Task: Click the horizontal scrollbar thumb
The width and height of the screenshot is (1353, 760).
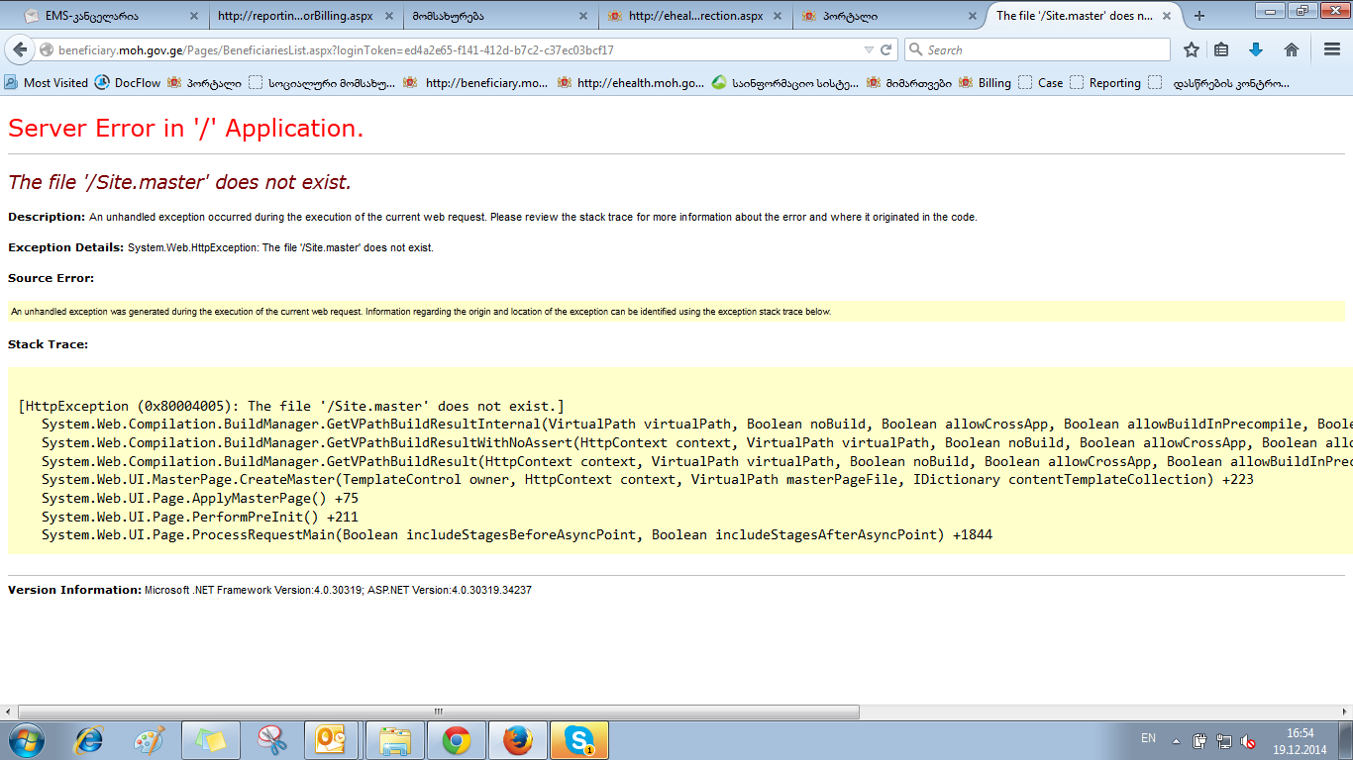Action: [x=438, y=712]
